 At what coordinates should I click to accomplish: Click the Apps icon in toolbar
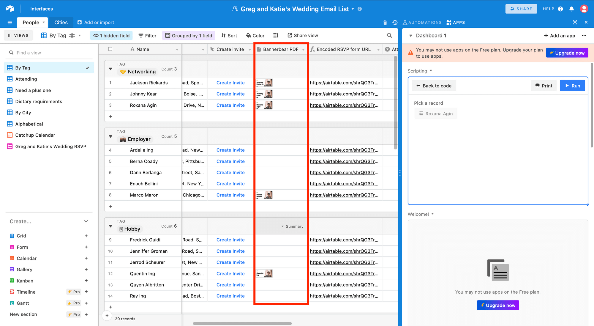455,22
